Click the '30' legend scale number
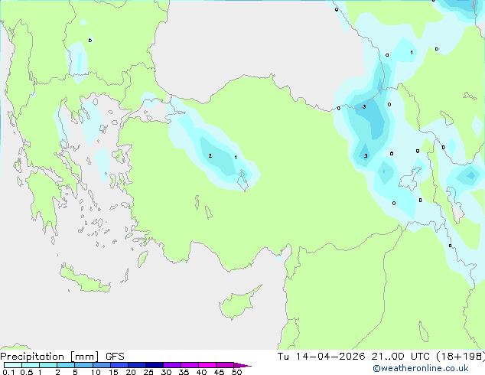Screen dimensions: 485x375 tap(166, 372)
